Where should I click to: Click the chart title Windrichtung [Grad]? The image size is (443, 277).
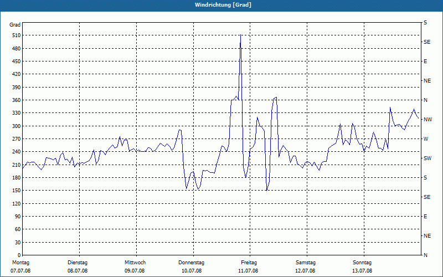tap(223, 5)
